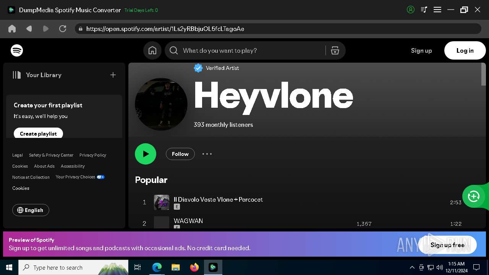
Task: Collapse Your Library panel
Action: (x=37, y=75)
